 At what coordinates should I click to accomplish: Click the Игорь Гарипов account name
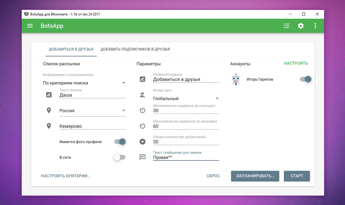[x=260, y=79]
